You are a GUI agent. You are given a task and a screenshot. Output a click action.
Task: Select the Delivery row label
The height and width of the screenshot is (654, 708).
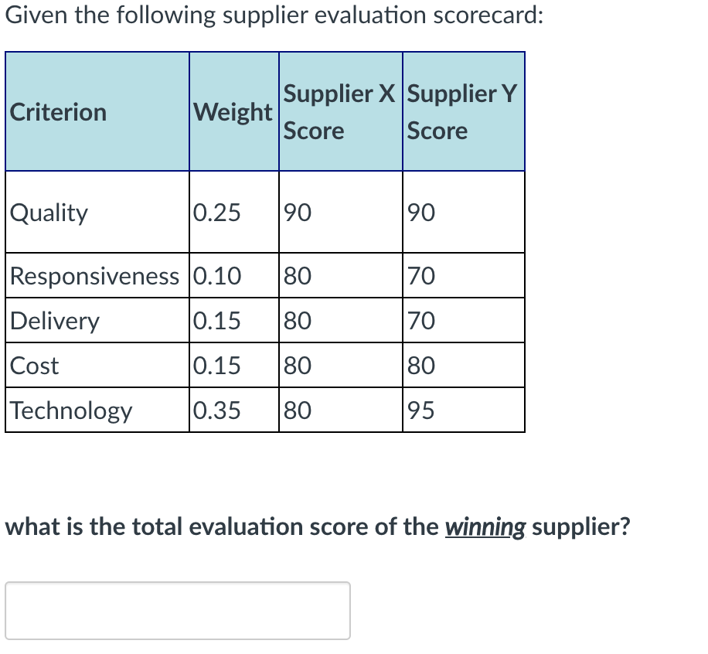(53, 320)
